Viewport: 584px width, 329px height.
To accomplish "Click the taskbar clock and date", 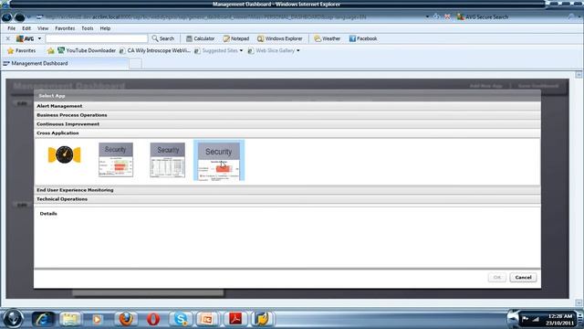I will [559, 319].
